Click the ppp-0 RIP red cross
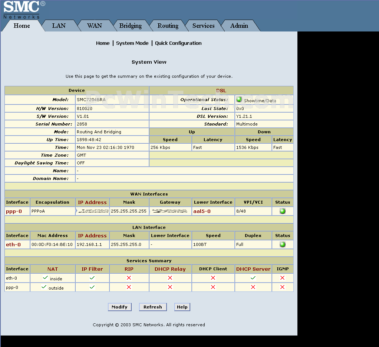This screenshot has width=379, height=347. tap(129, 287)
